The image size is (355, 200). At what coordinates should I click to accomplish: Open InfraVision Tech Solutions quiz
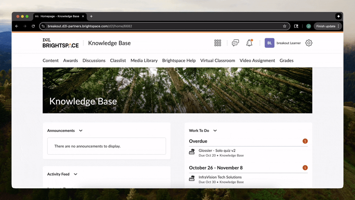(220, 177)
